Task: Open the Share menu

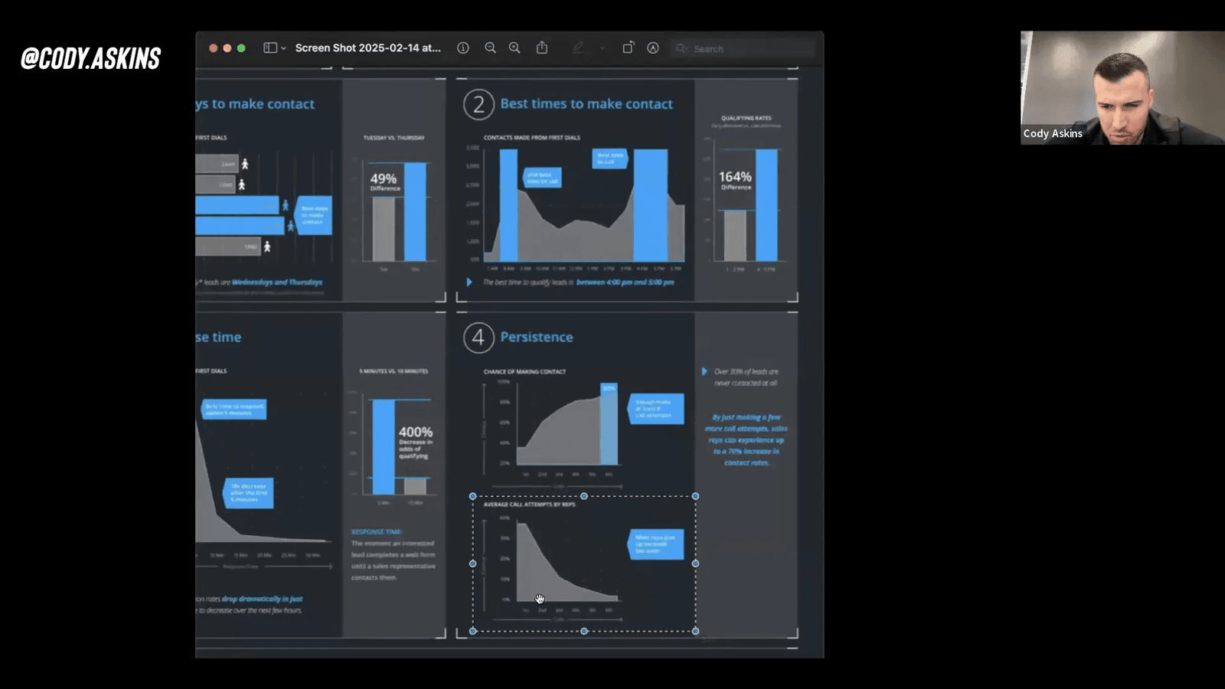Action: 542,48
